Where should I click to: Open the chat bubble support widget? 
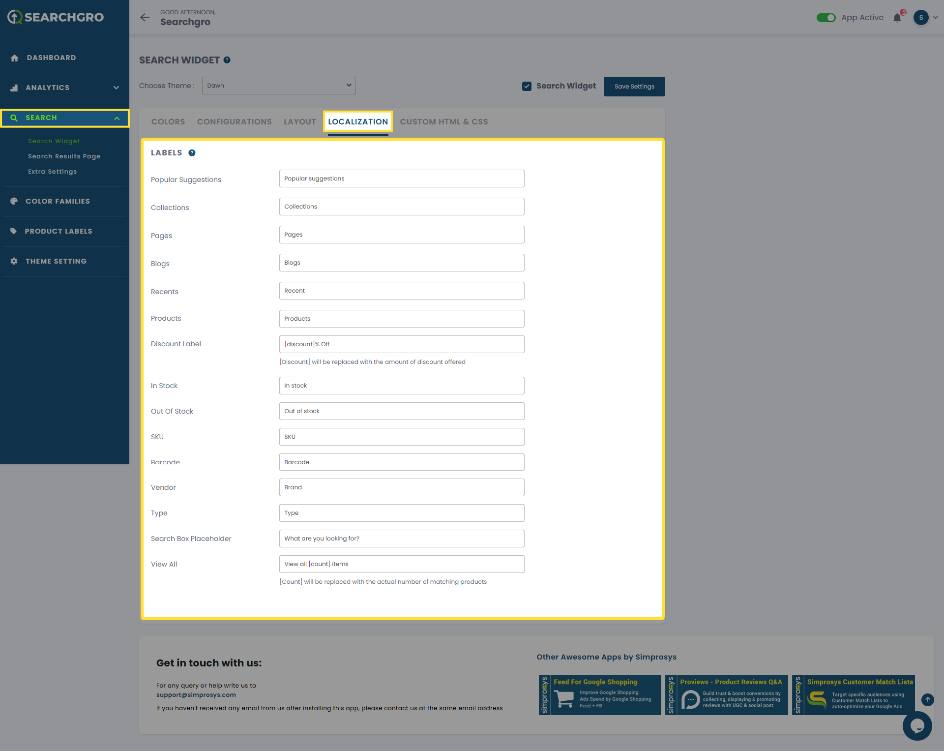tap(917, 725)
